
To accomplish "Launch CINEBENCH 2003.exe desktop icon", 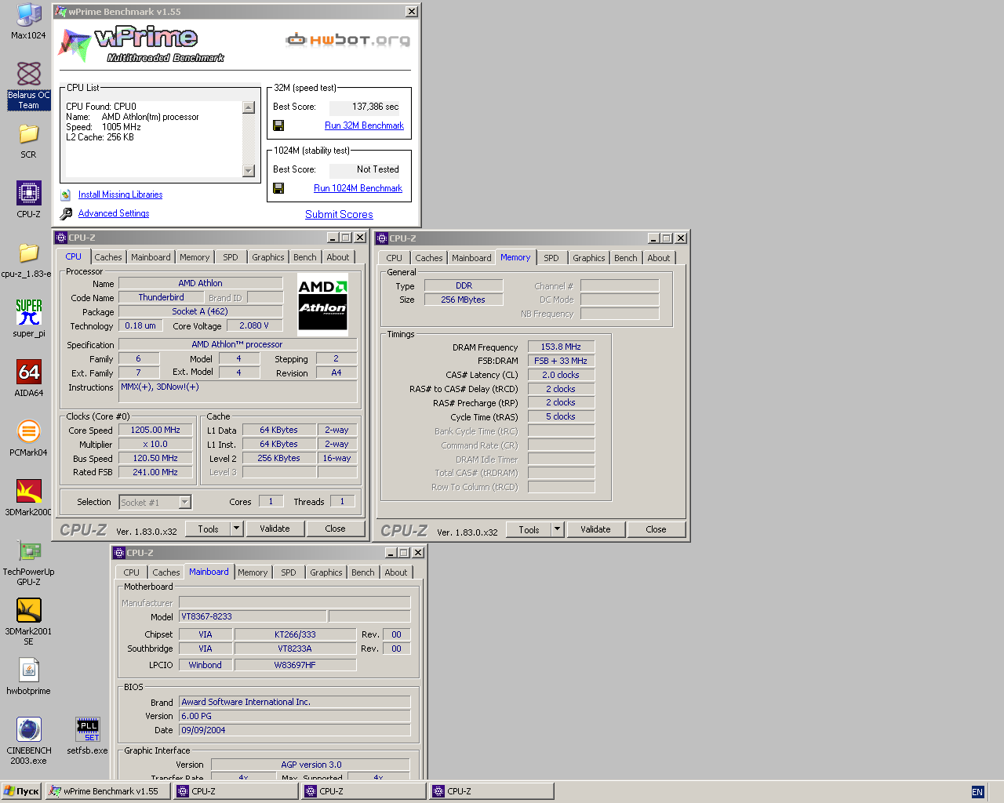I will click(28, 740).
